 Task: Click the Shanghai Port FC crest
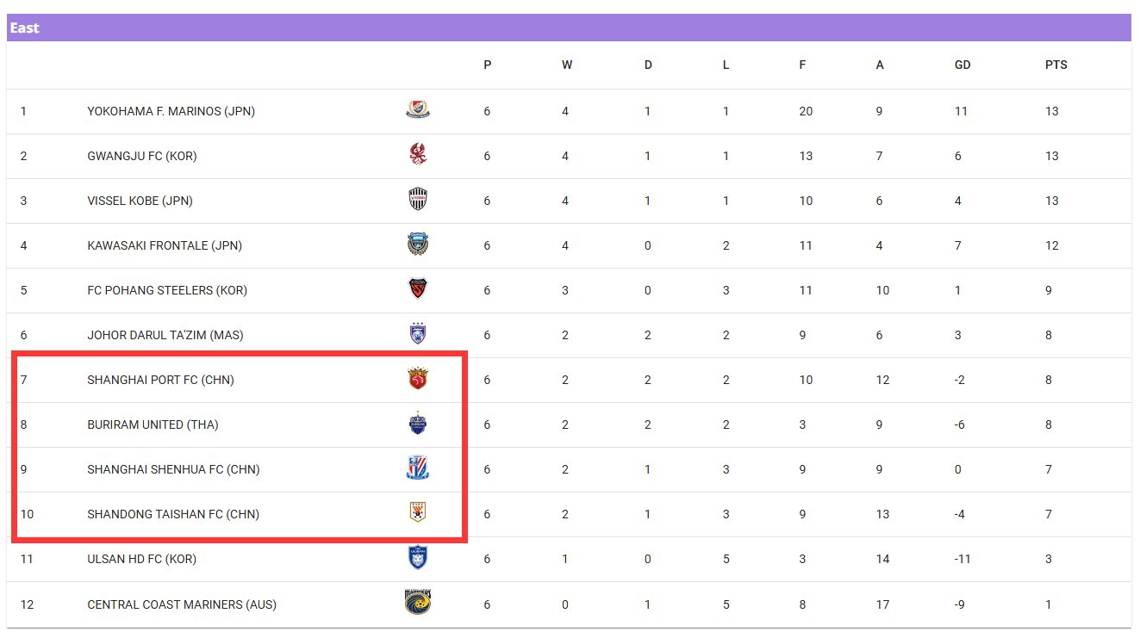(418, 379)
